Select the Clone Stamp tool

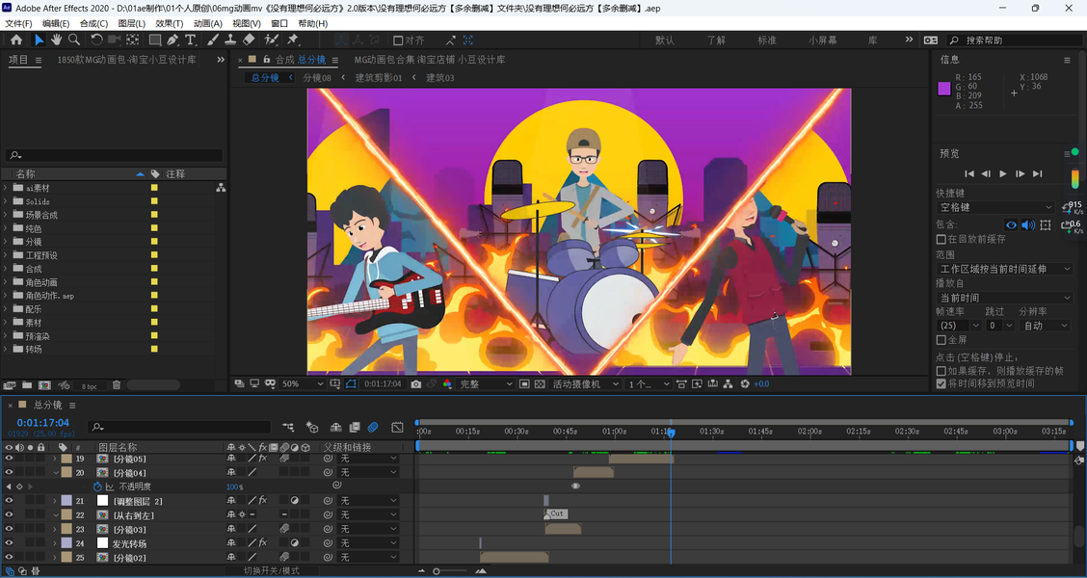[230, 40]
